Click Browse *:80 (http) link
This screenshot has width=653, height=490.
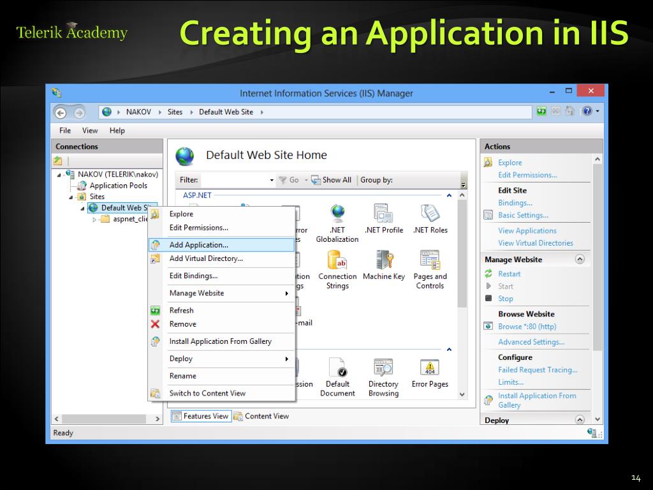tap(527, 326)
